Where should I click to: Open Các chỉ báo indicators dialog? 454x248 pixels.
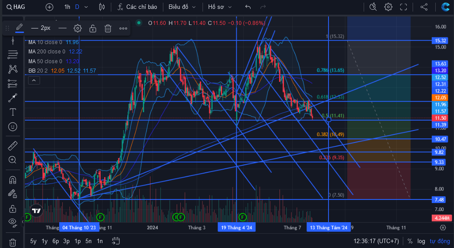click(x=137, y=7)
